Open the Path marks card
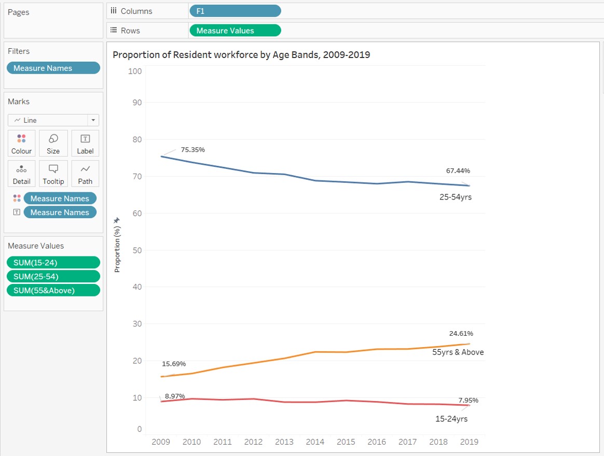 85,174
